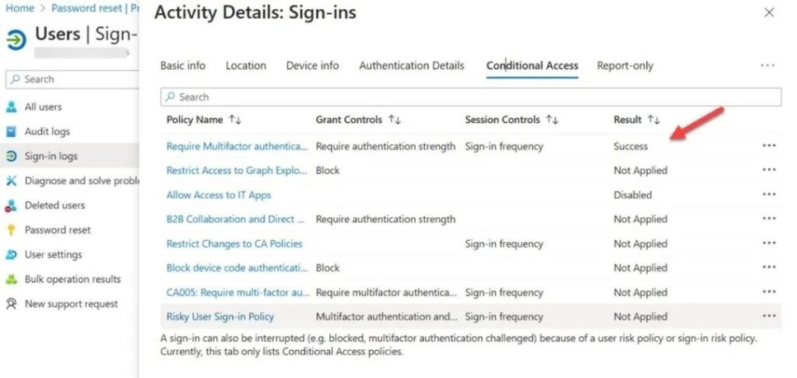Click the New support request icon
This screenshot has width=797, height=378.
(x=12, y=304)
